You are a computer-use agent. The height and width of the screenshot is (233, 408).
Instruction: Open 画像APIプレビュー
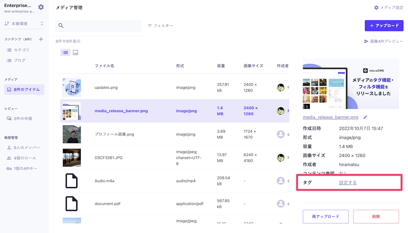point(383,42)
